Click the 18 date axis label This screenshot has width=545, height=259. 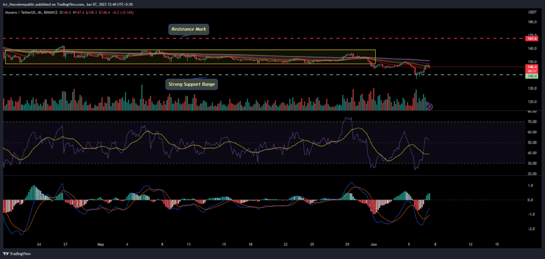click(250, 245)
